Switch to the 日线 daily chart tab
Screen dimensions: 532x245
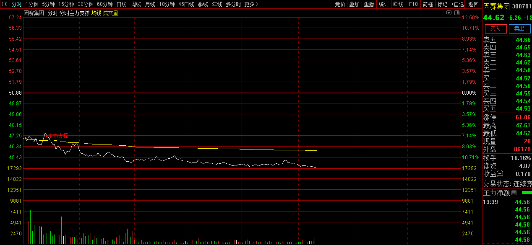coord(121,4)
